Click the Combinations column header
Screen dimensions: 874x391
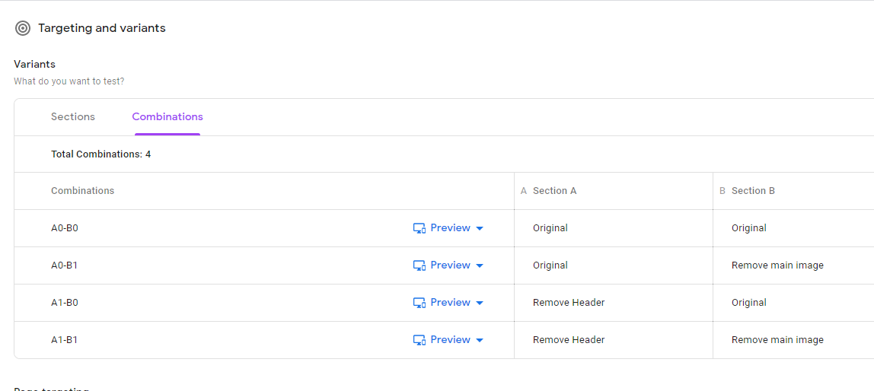[x=82, y=190]
